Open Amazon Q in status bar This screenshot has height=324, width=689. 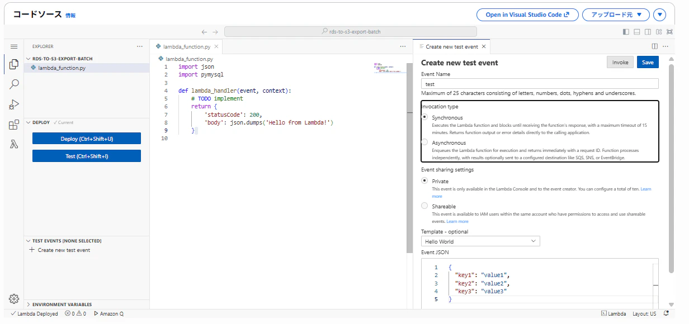[x=108, y=314]
